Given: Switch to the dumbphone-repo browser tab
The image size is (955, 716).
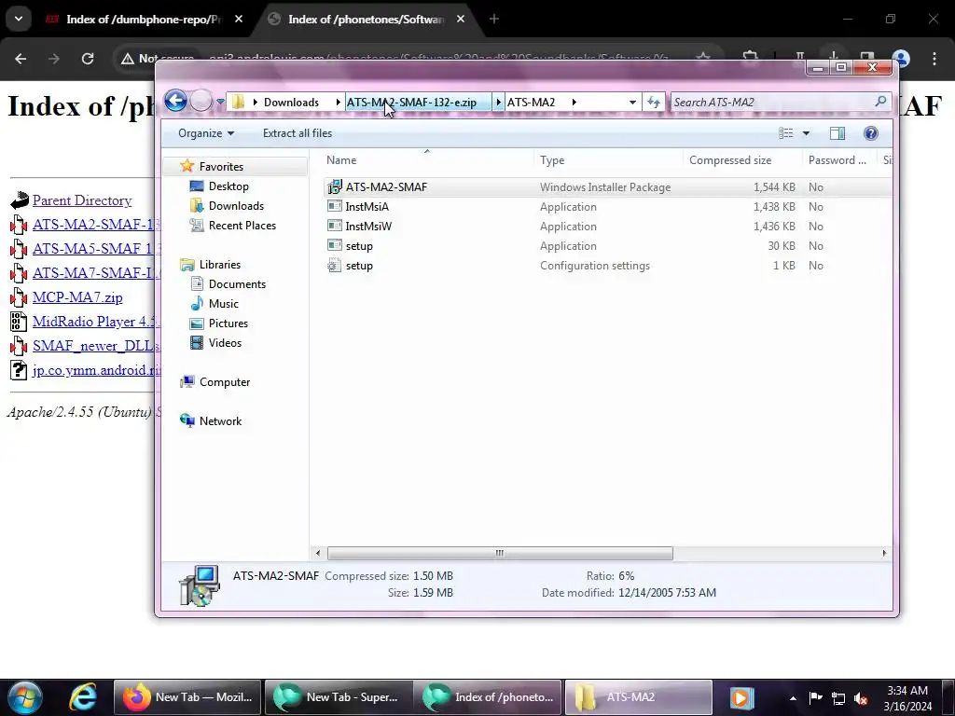Looking at the screenshot, I should coord(144,20).
